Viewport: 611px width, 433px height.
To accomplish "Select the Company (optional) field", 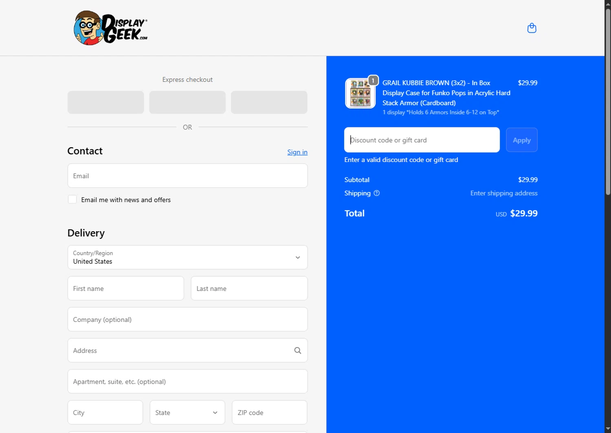I will click(x=187, y=319).
